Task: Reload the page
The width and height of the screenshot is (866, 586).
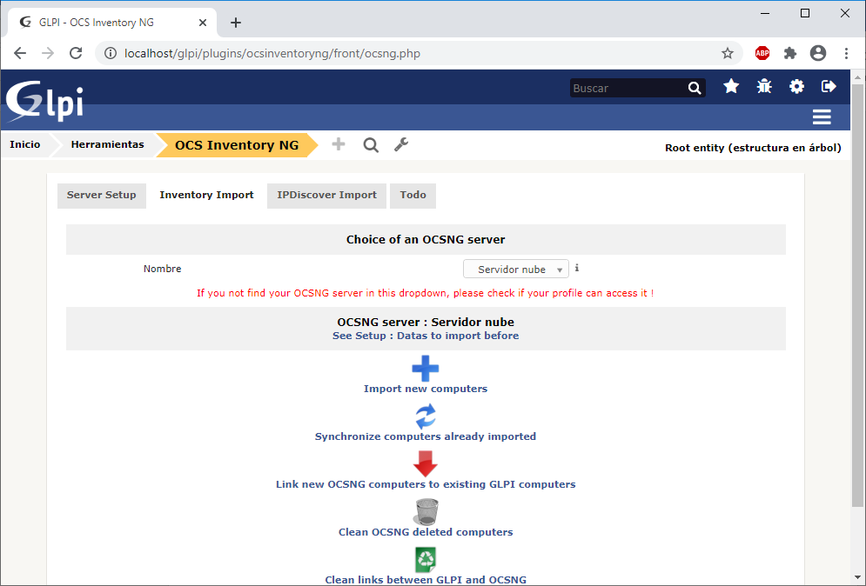Action: pyautogui.click(x=76, y=53)
